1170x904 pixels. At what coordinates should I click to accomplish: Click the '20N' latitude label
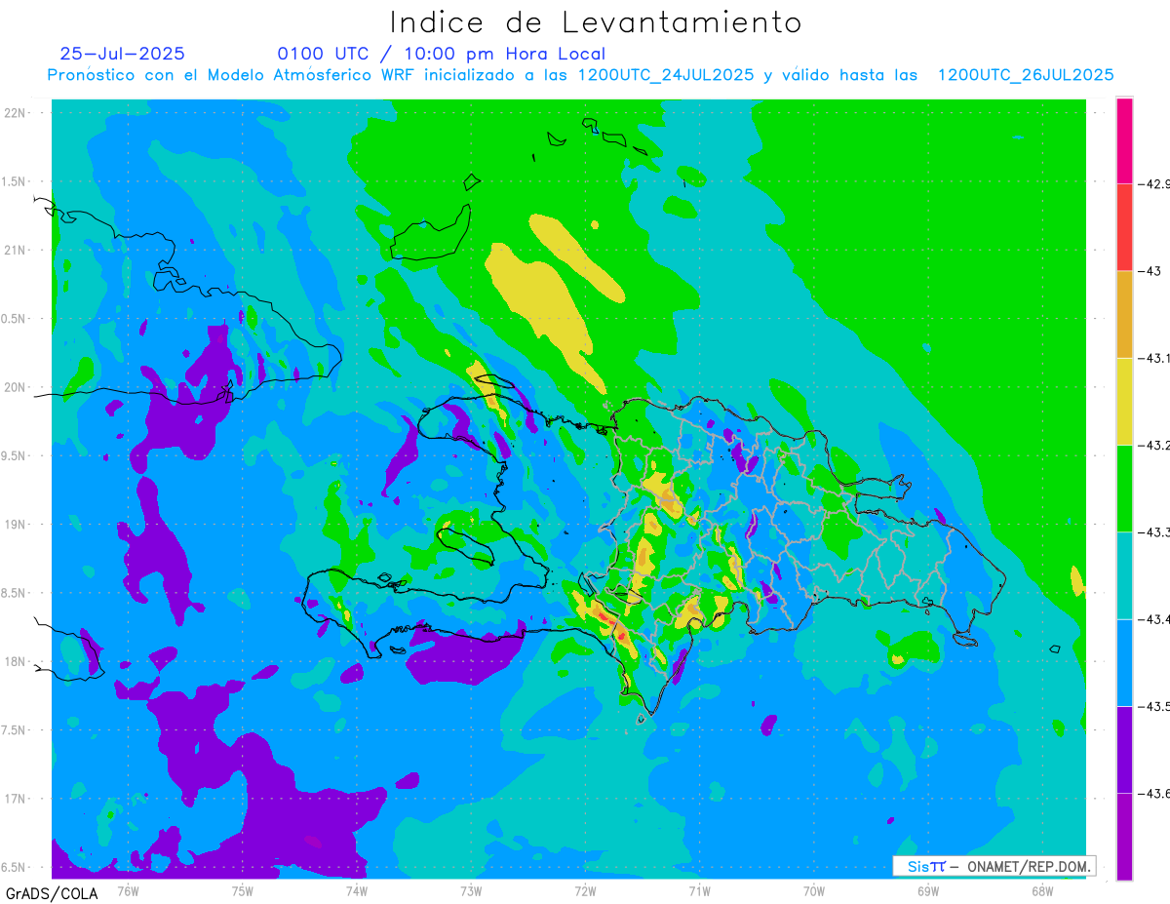coord(14,387)
